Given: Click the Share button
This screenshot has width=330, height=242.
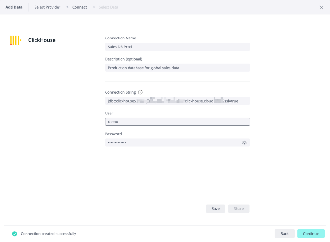Looking at the screenshot, I should pyautogui.click(x=239, y=208).
